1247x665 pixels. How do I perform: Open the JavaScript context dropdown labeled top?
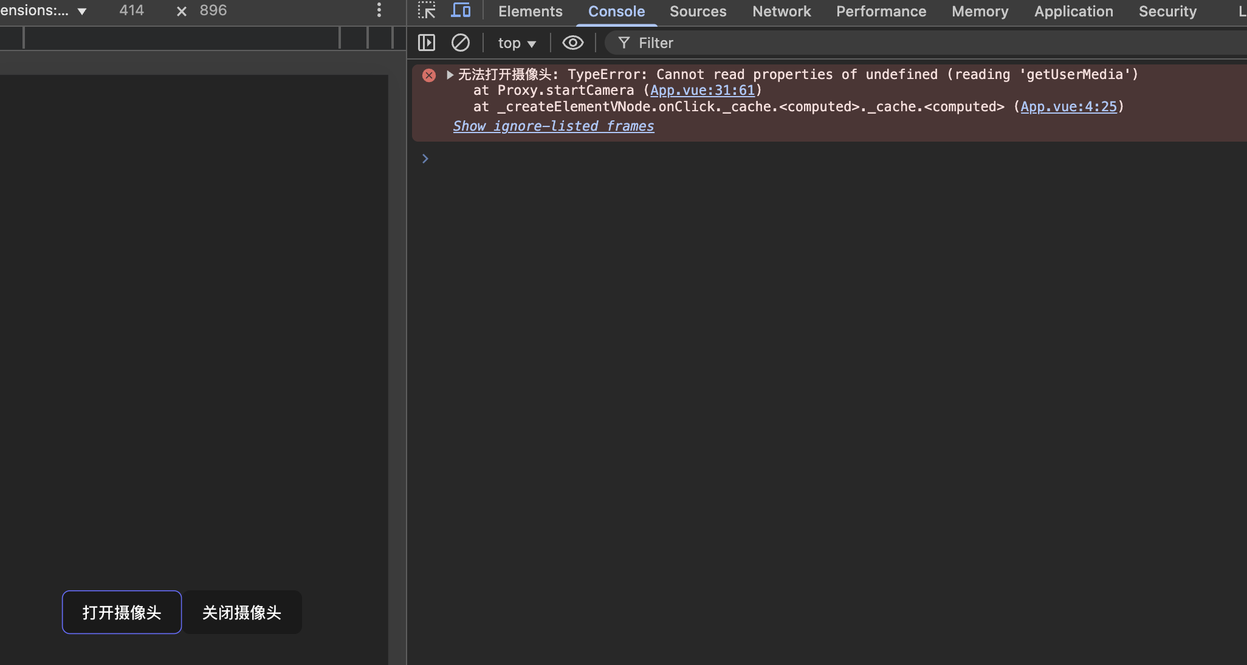tap(516, 43)
